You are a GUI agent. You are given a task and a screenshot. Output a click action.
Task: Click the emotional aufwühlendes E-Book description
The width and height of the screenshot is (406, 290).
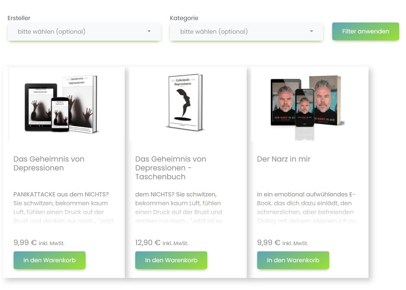pos(306,208)
